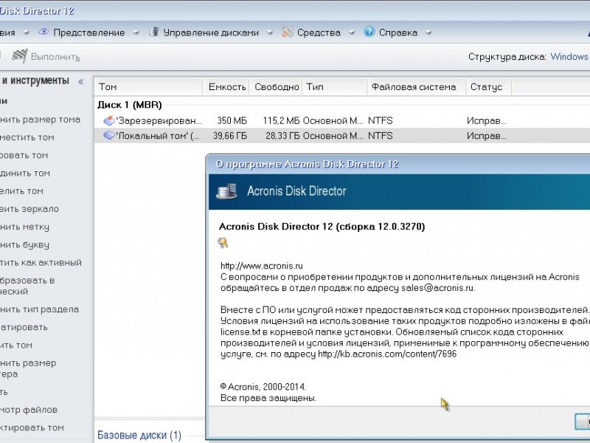Open the Представление menu

pyautogui.click(x=88, y=32)
